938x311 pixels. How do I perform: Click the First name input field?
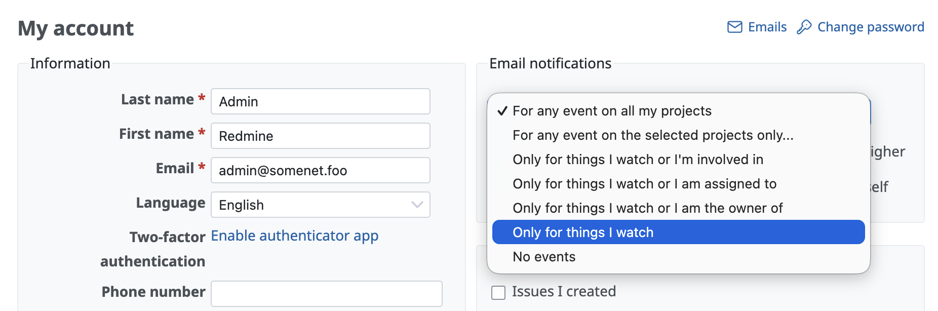point(320,136)
